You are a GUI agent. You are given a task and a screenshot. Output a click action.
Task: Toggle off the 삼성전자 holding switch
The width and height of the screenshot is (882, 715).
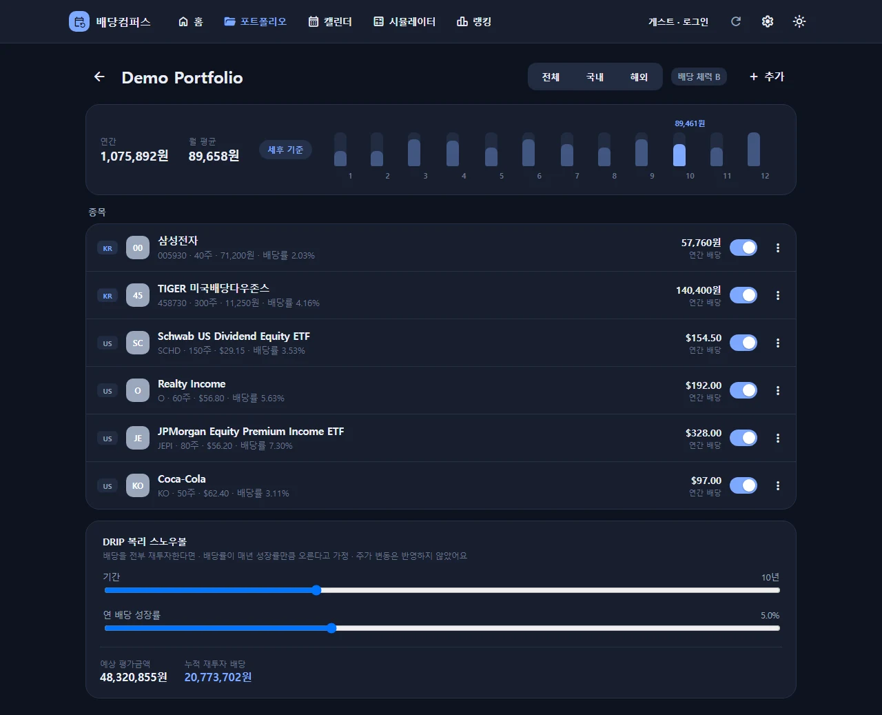743,248
